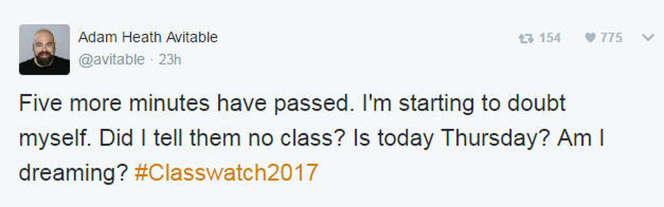
Task: Open the tweet permalink via the 23h timestamp
Action: pyautogui.click(x=170, y=60)
